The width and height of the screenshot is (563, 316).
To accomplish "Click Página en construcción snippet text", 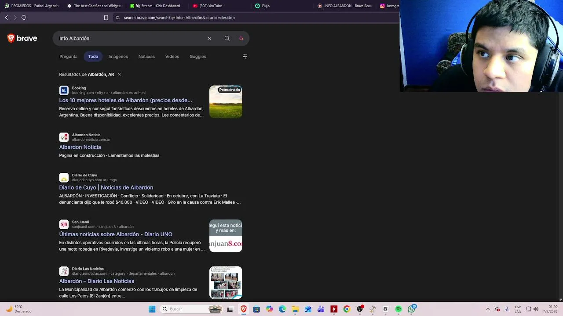I will [x=109, y=155].
